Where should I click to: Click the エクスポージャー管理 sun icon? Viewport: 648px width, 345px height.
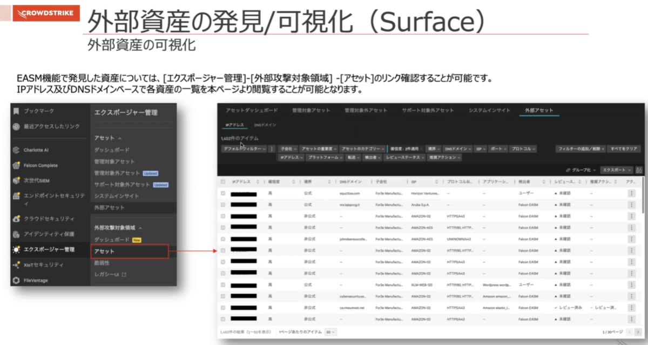point(16,249)
